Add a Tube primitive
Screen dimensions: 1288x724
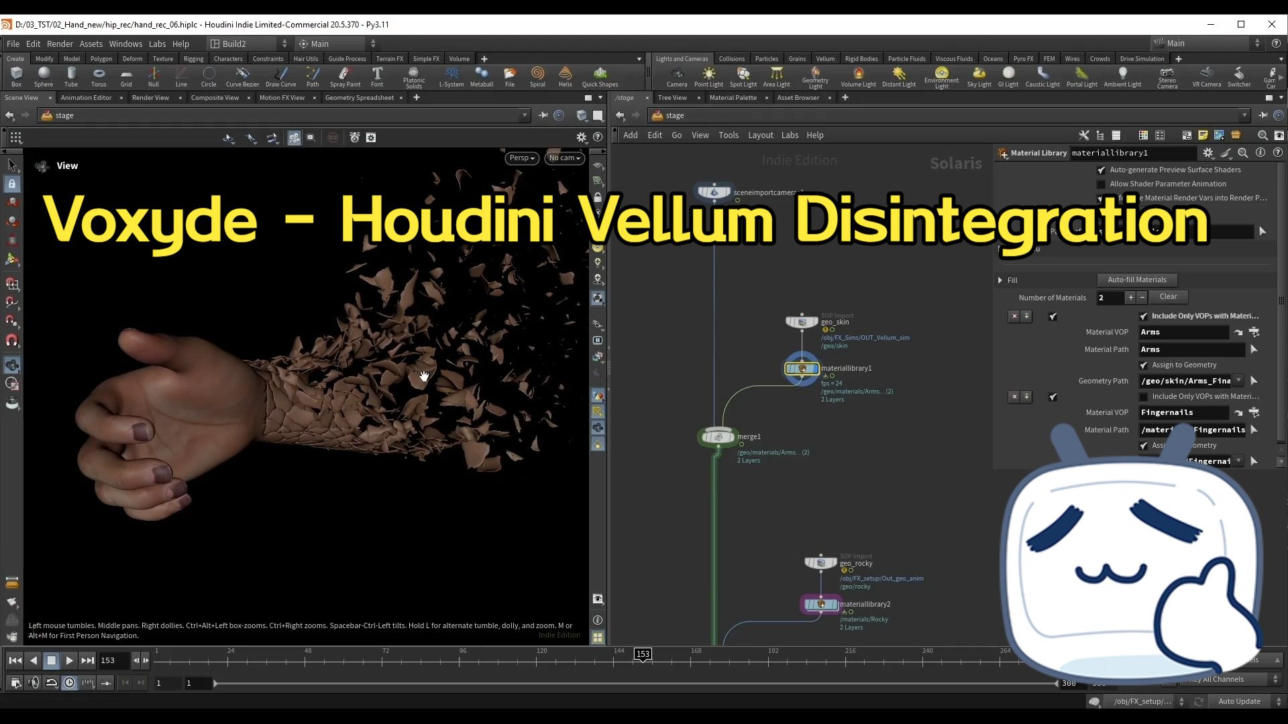(71, 76)
